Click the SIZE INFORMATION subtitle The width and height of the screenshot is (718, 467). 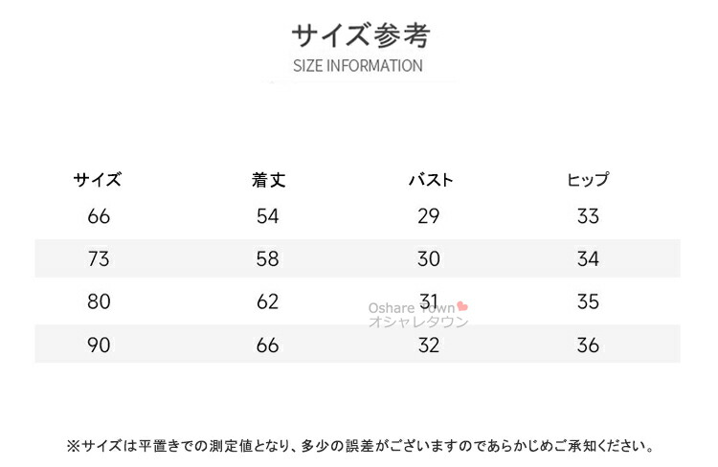tap(358, 66)
